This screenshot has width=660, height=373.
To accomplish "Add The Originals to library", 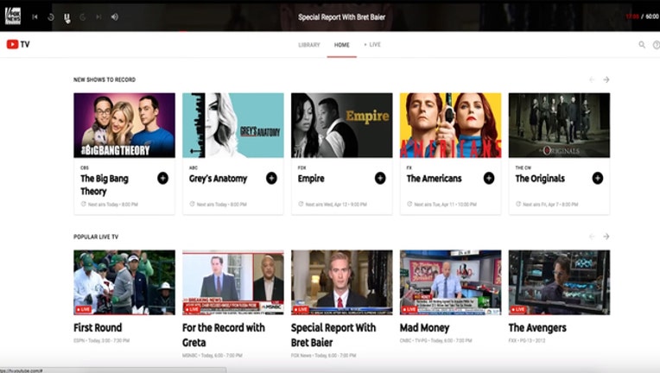I will 597,178.
